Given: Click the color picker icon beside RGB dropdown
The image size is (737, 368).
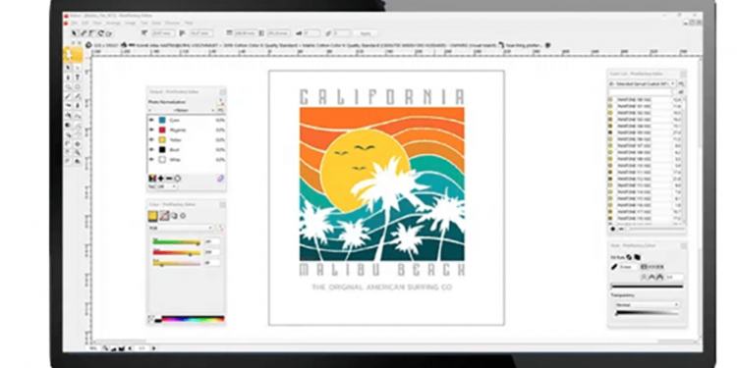Looking at the screenshot, I should coord(220,228).
